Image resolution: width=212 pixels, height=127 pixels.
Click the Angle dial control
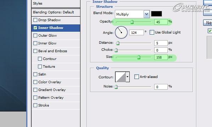(x=121, y=32)
